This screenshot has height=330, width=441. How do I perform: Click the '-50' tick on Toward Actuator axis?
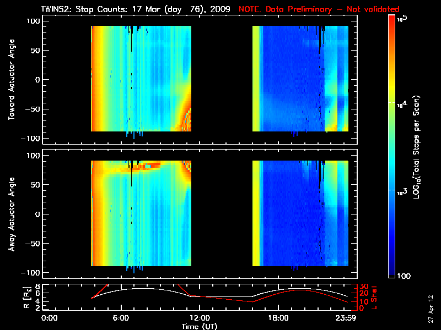[33, 109]
